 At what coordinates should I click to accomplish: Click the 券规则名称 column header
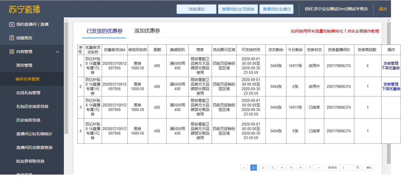[137, 50]
